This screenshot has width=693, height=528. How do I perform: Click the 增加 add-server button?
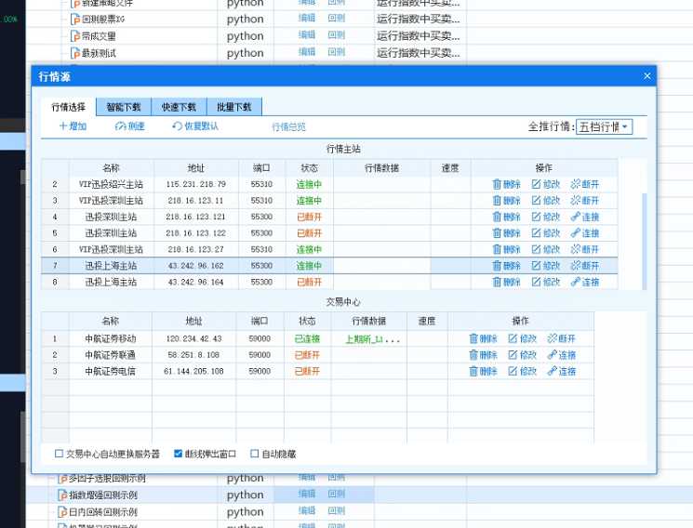(73, 126)
